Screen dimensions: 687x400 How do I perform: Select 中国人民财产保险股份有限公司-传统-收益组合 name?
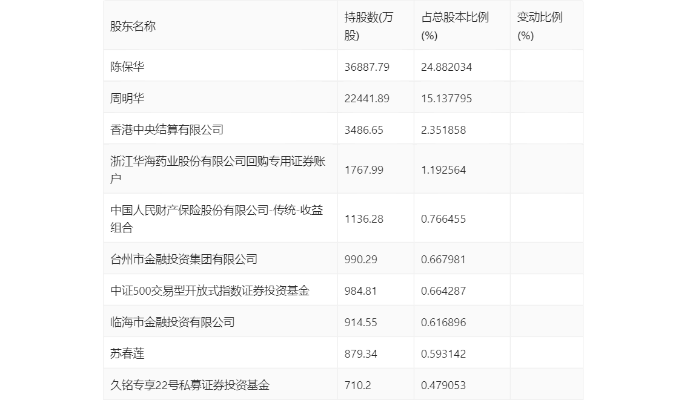[217, 219]
